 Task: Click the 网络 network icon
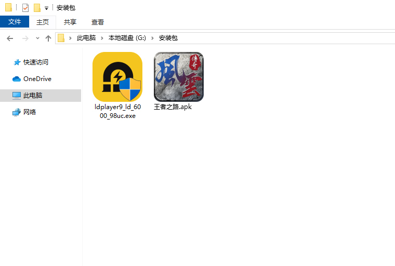coord(17,112)
